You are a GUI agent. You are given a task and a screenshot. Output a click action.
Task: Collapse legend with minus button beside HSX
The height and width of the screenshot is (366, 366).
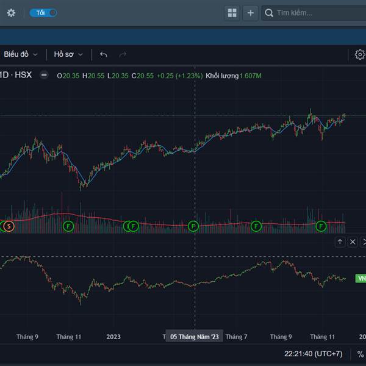point(44,75)
